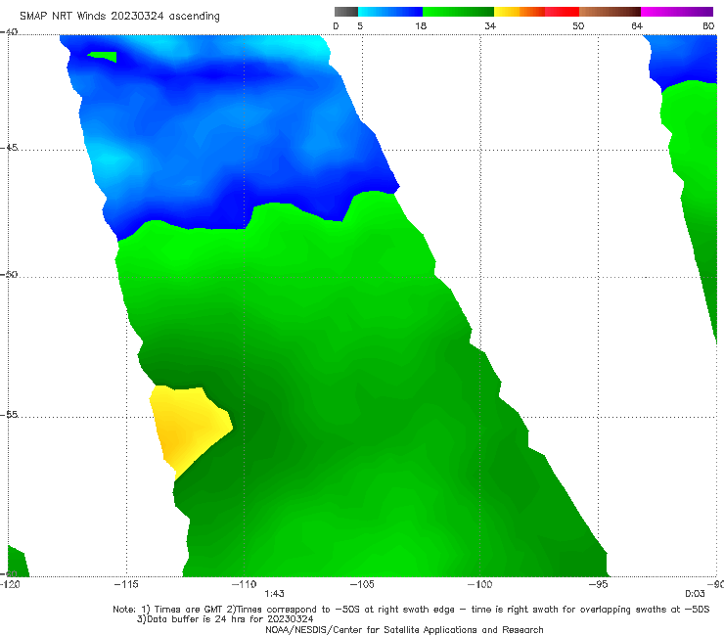Click the green 18-34 segment of color bar

458,12
